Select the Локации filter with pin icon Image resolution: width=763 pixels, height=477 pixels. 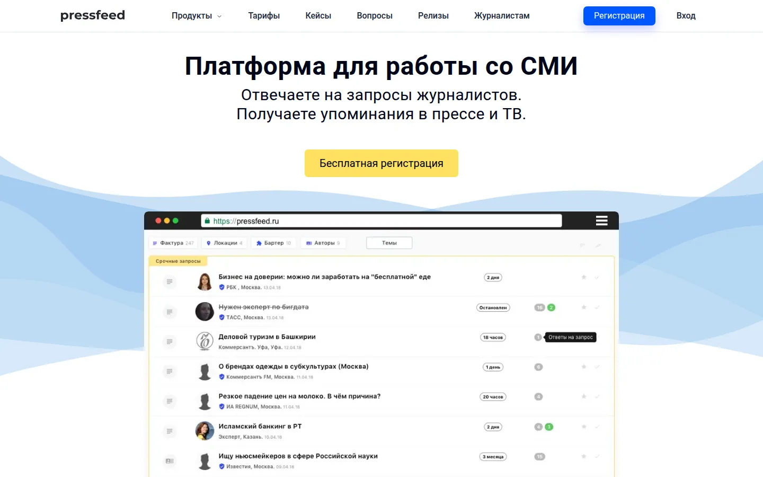coord(225,243)
